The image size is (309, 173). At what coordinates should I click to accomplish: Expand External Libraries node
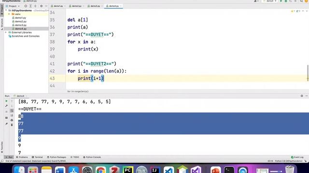pos(6,32)
